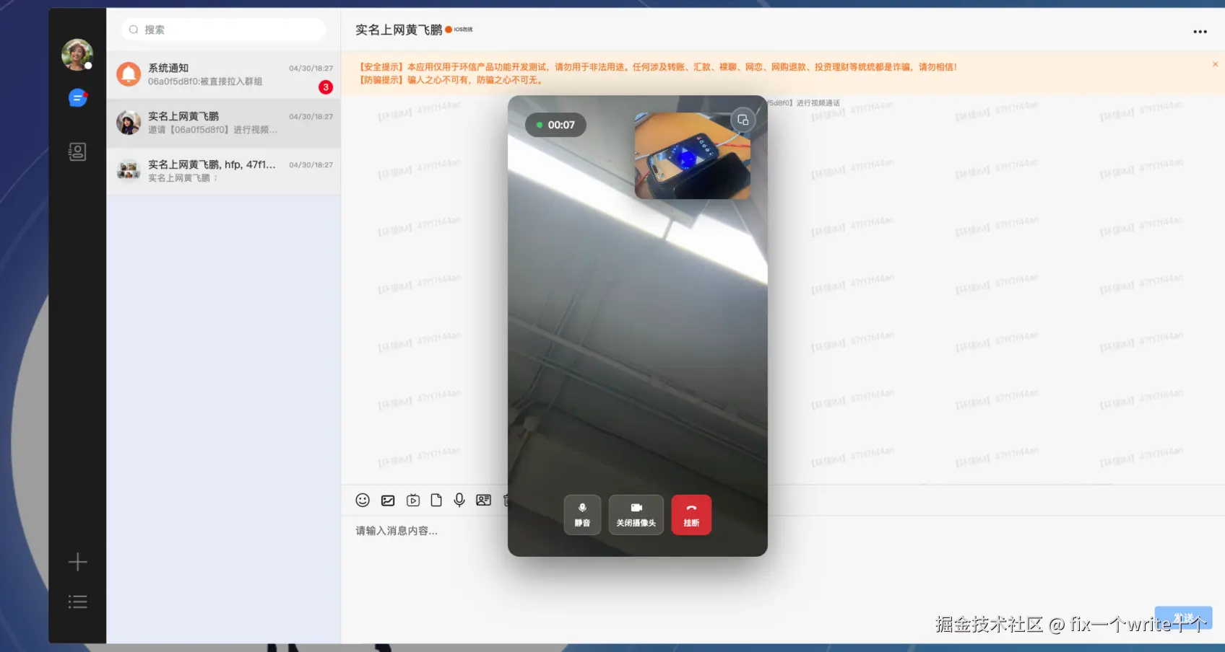Open the 实名上网黄飞鹏 video invite conversation
This screenshot has width=1225, height=652.
tap(224, 123)
